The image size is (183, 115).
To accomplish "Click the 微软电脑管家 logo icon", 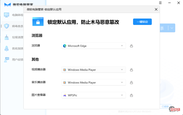I will 7,5.
